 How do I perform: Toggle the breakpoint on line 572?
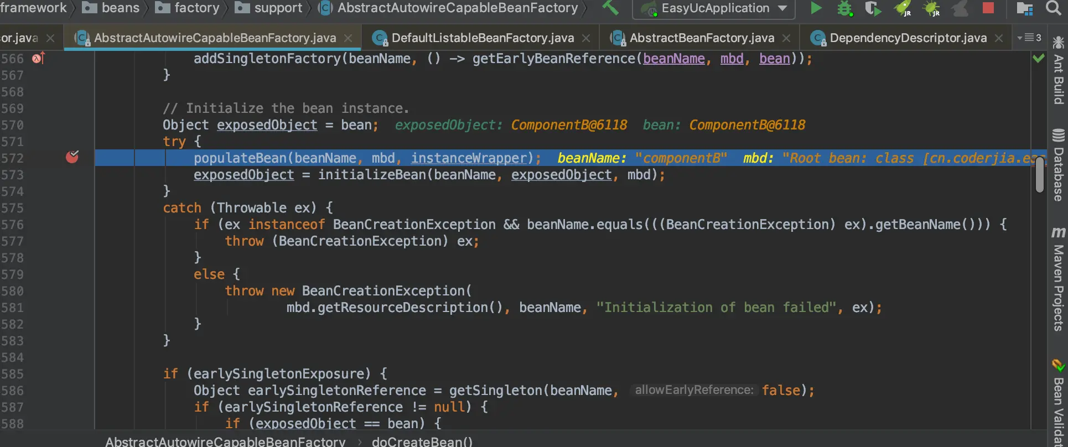pos(72,158)
